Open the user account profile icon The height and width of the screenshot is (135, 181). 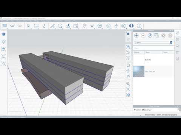131,26
